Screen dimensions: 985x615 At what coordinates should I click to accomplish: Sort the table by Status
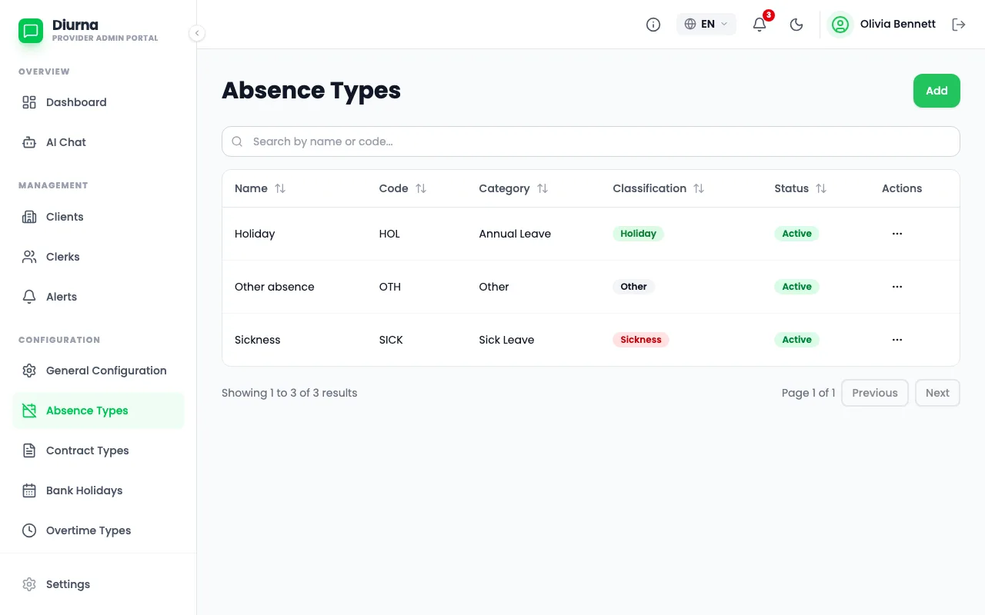pyautogui.click(x=800, y=188)
